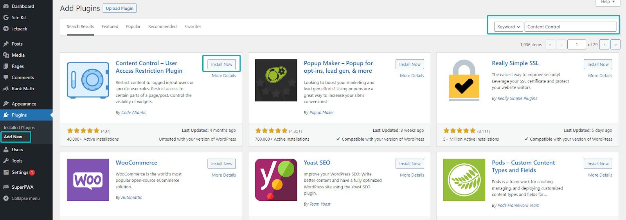Jump to last page of results
626x220 pixels.
click(615, 45)
